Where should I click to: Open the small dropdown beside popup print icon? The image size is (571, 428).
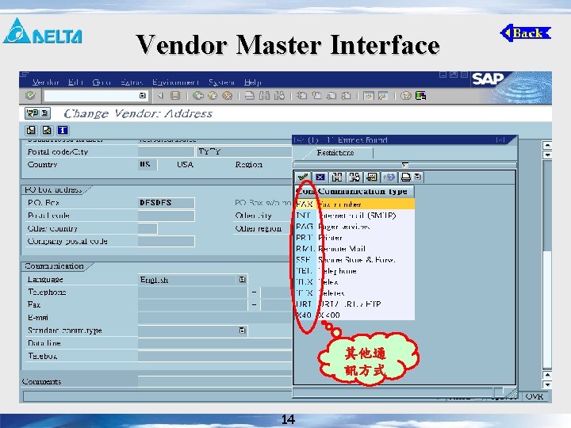click(x=417, y=178)
